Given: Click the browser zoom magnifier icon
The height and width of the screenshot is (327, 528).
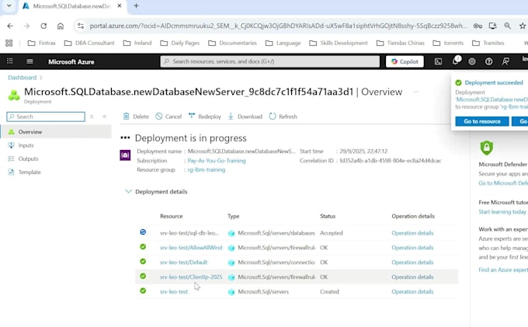Looking at the screenshot, I should point(508,26).
